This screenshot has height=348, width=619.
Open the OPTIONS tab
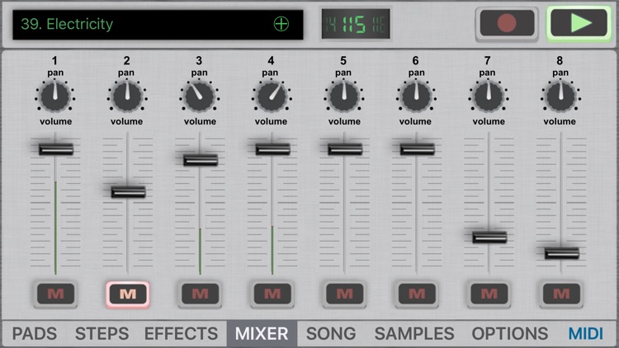click(x=510, y=334)
